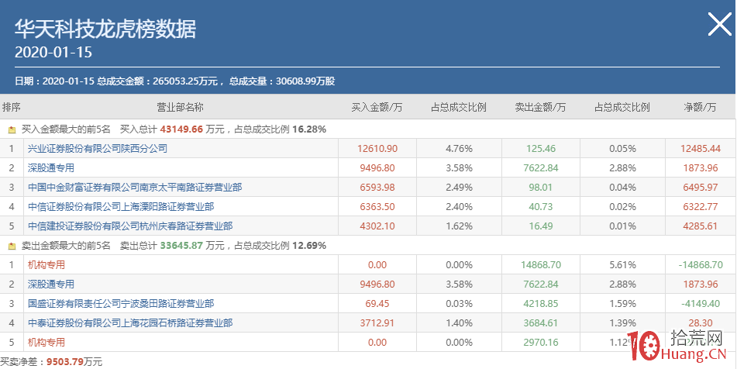
Task: Click the 华天科技龙虎榜数据 title
Action: click(x=105, y=29)
